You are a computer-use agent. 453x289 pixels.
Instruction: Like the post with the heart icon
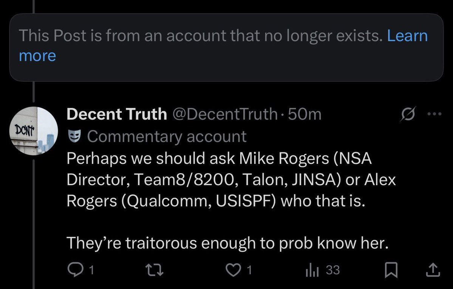tap(234, 270)
